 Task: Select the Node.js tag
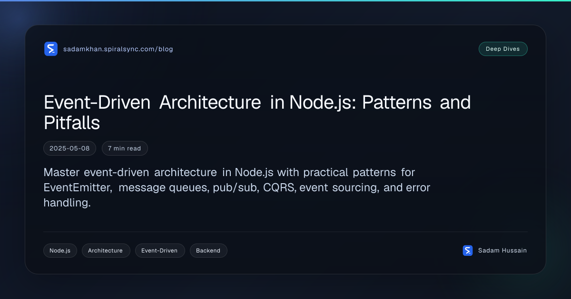pos(60,251)
